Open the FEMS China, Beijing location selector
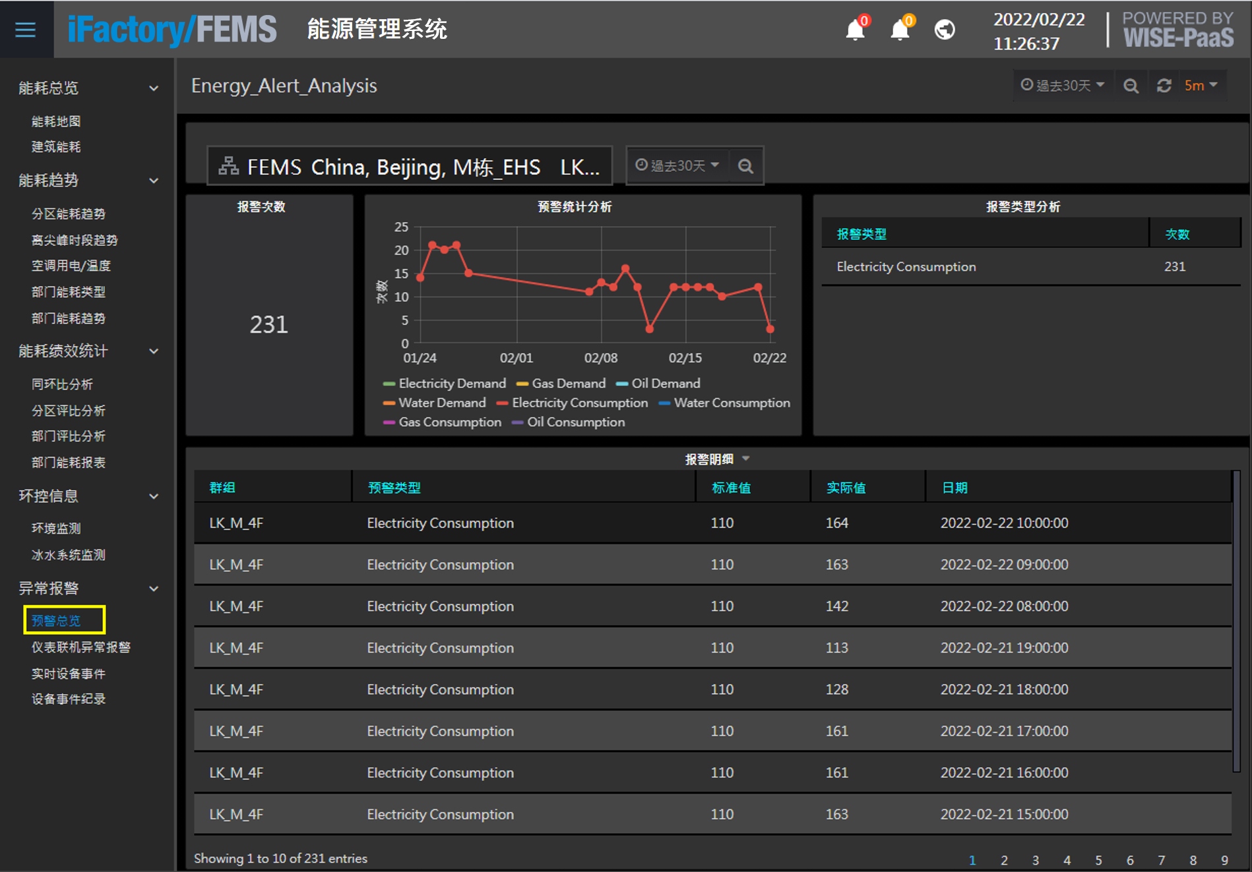The width and height of the screenshot is (1252, 872). 410,166
